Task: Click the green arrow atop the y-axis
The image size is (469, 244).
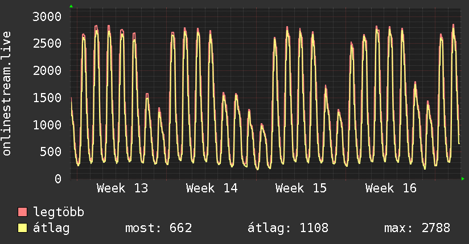Action: coord(71,6)
